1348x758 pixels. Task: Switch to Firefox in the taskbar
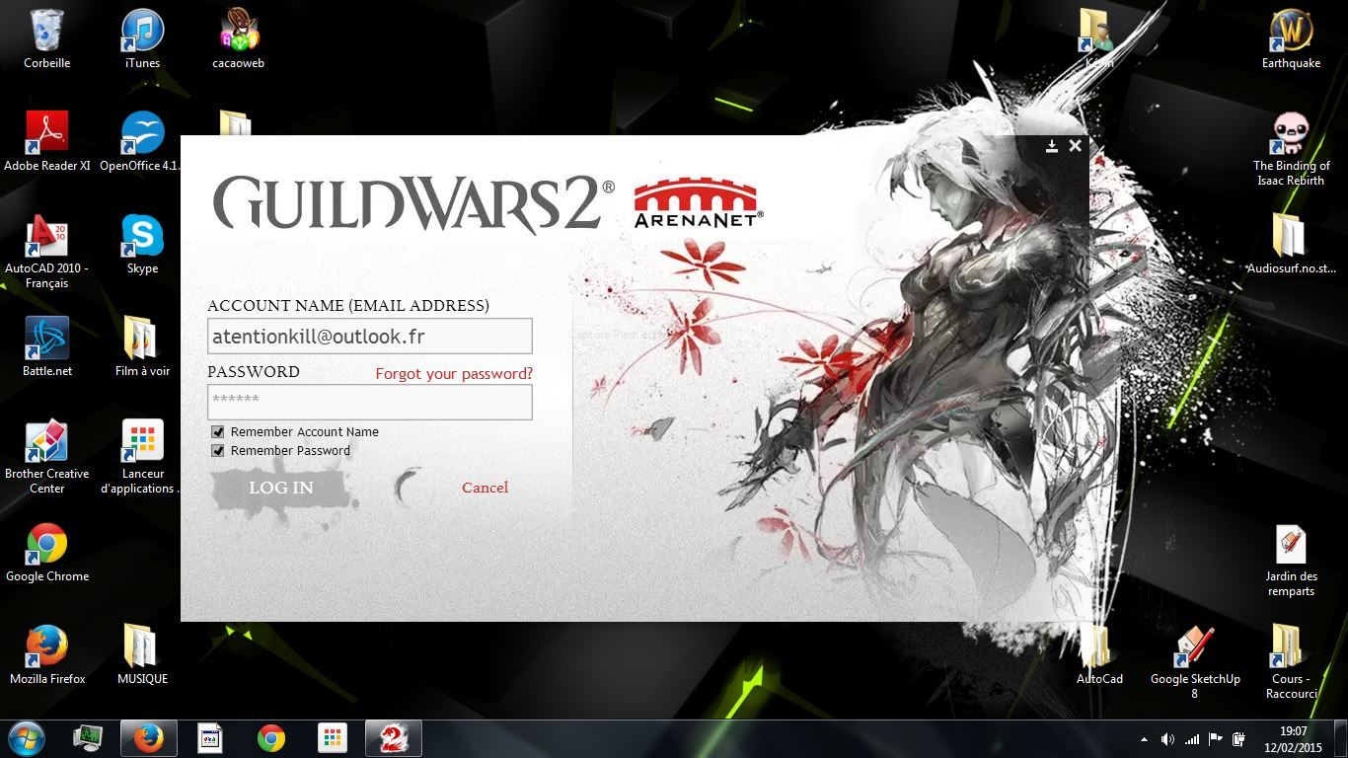(x=148, y=738)
